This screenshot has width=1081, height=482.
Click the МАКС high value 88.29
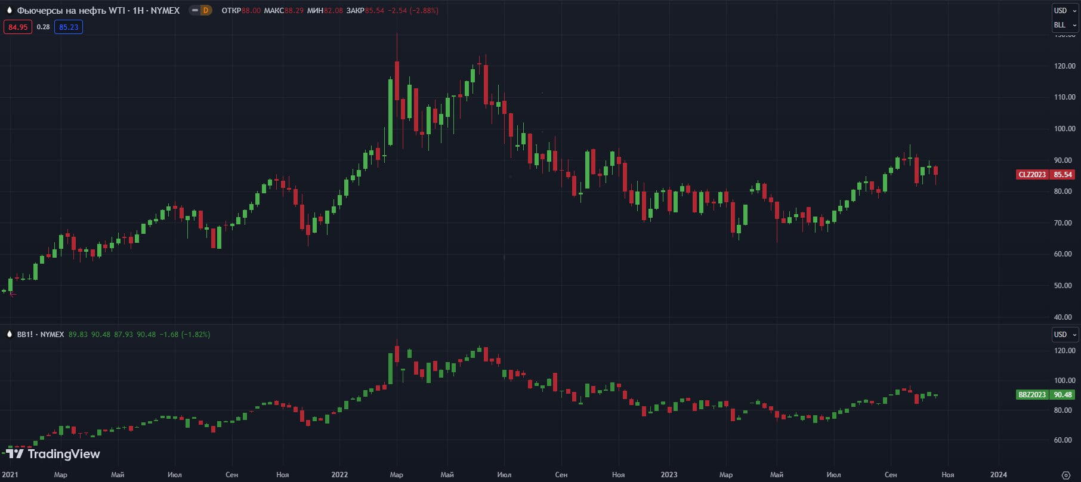point(294,11)
